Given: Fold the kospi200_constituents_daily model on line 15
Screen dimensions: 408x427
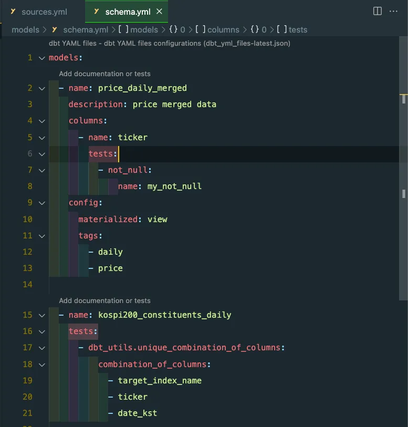Looking at the screenshot, I should (41, 315).
